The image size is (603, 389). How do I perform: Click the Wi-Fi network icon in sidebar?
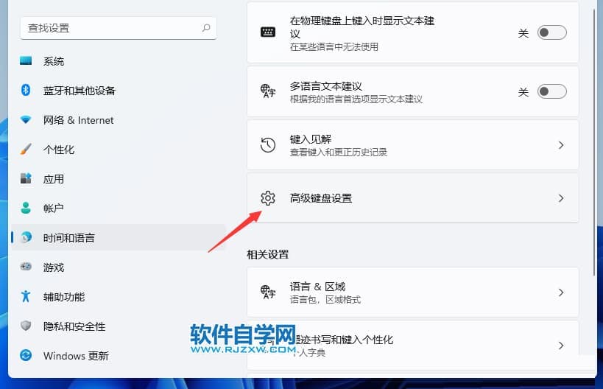[27, 120]
